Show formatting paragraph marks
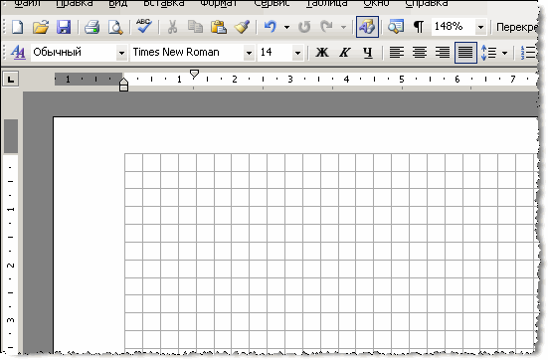Image resolution: width=548 pixels, height=360 pixels. pos(419,27)
